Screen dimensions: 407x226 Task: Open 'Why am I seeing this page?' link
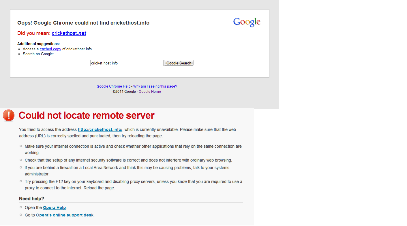[x=155, y=86]
